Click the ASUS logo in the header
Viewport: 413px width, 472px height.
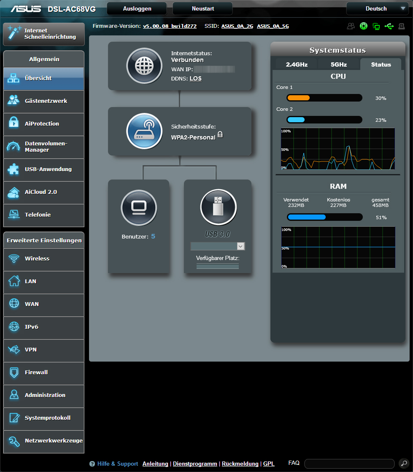[x=26, y=9]
